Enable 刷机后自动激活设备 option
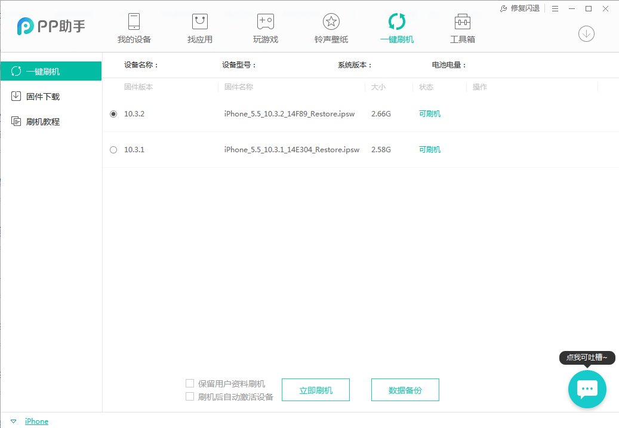This screenshot has width=619, height=428. [x=190, y=396]
